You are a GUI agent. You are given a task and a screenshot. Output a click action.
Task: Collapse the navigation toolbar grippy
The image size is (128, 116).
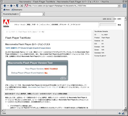[2, 4]
